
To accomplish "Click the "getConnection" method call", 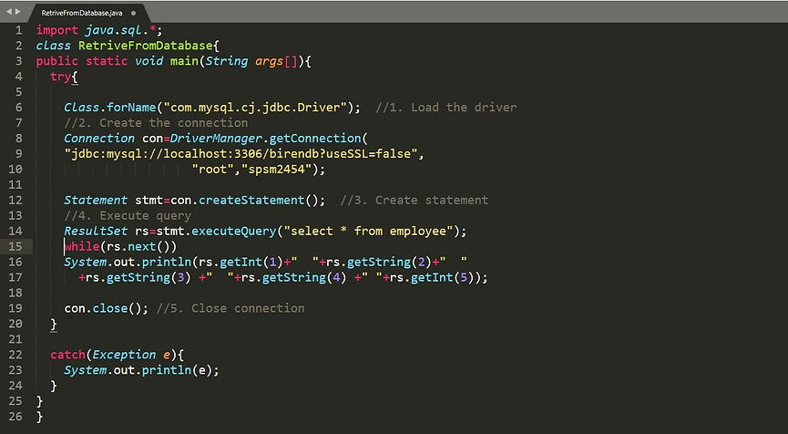I will (315, 139).
